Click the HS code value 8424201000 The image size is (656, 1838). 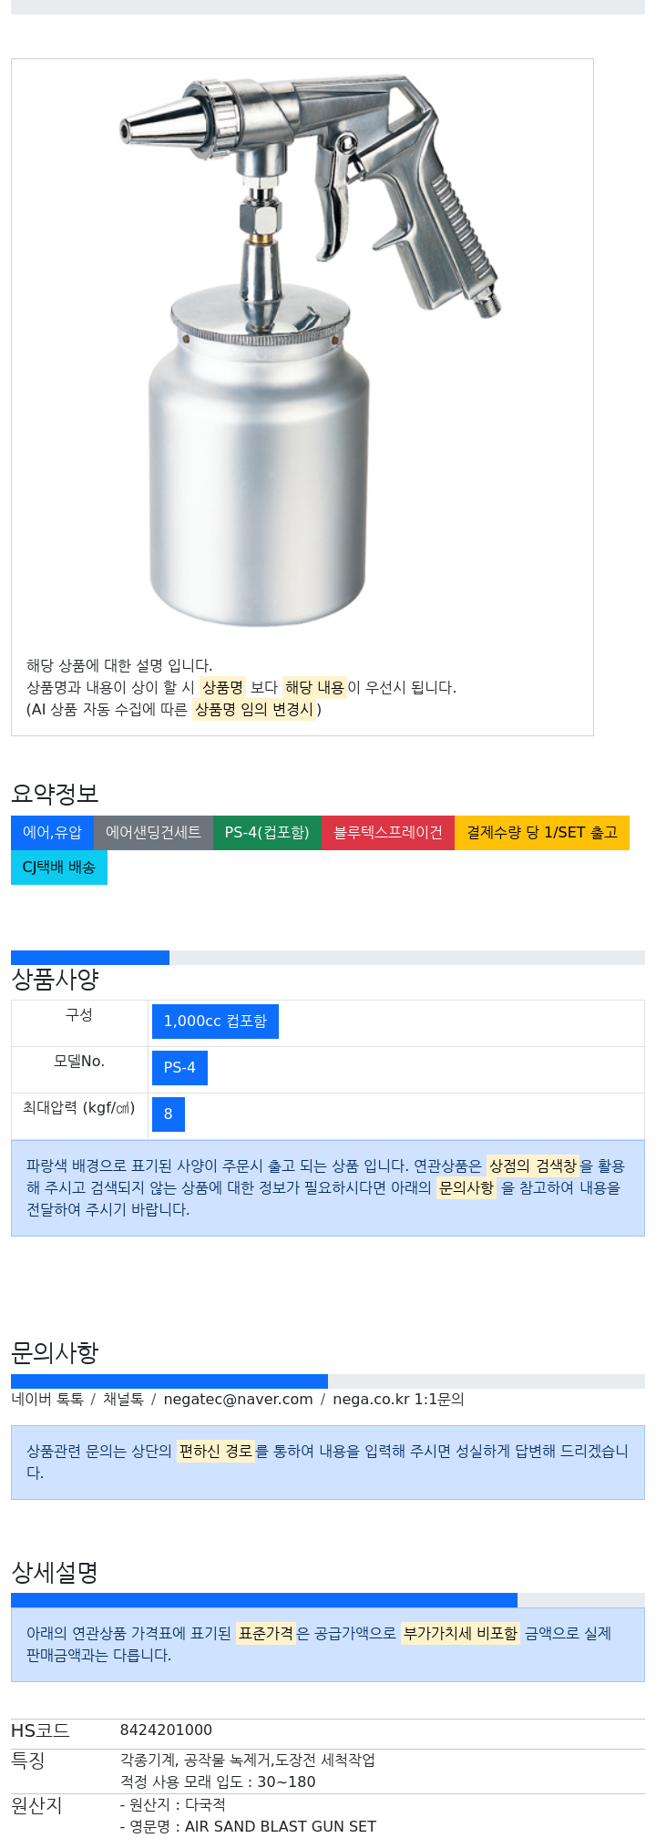(166, 1730)
